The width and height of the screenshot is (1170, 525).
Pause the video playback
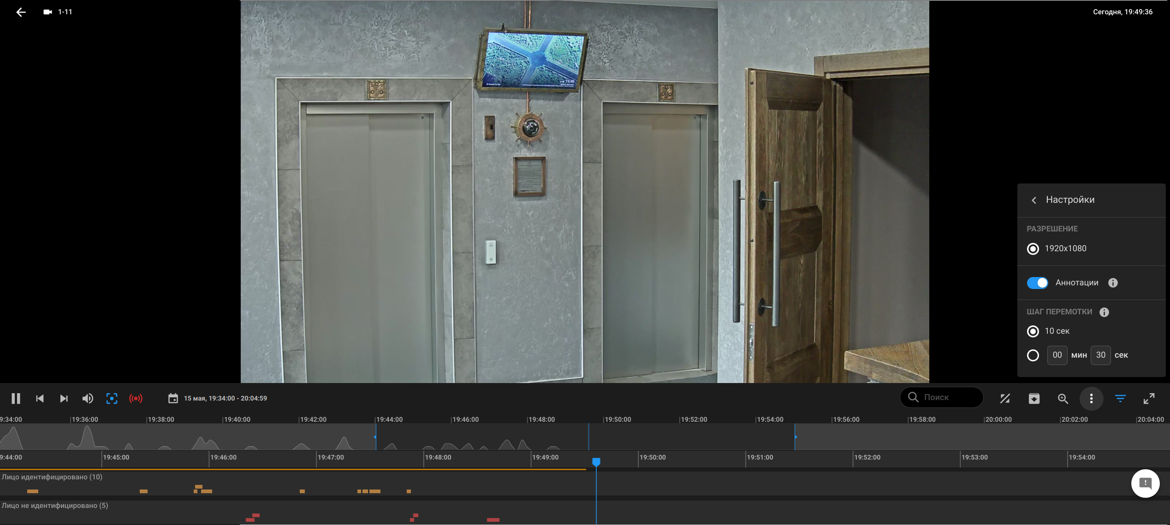pyautogui.click(x=16, y=398)
